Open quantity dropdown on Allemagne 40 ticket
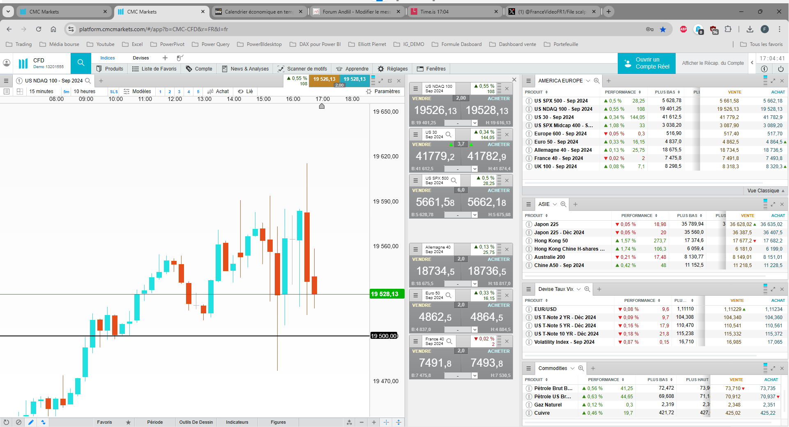The width and height of the screenshot is (789, 427). click(x=474, y=284)
